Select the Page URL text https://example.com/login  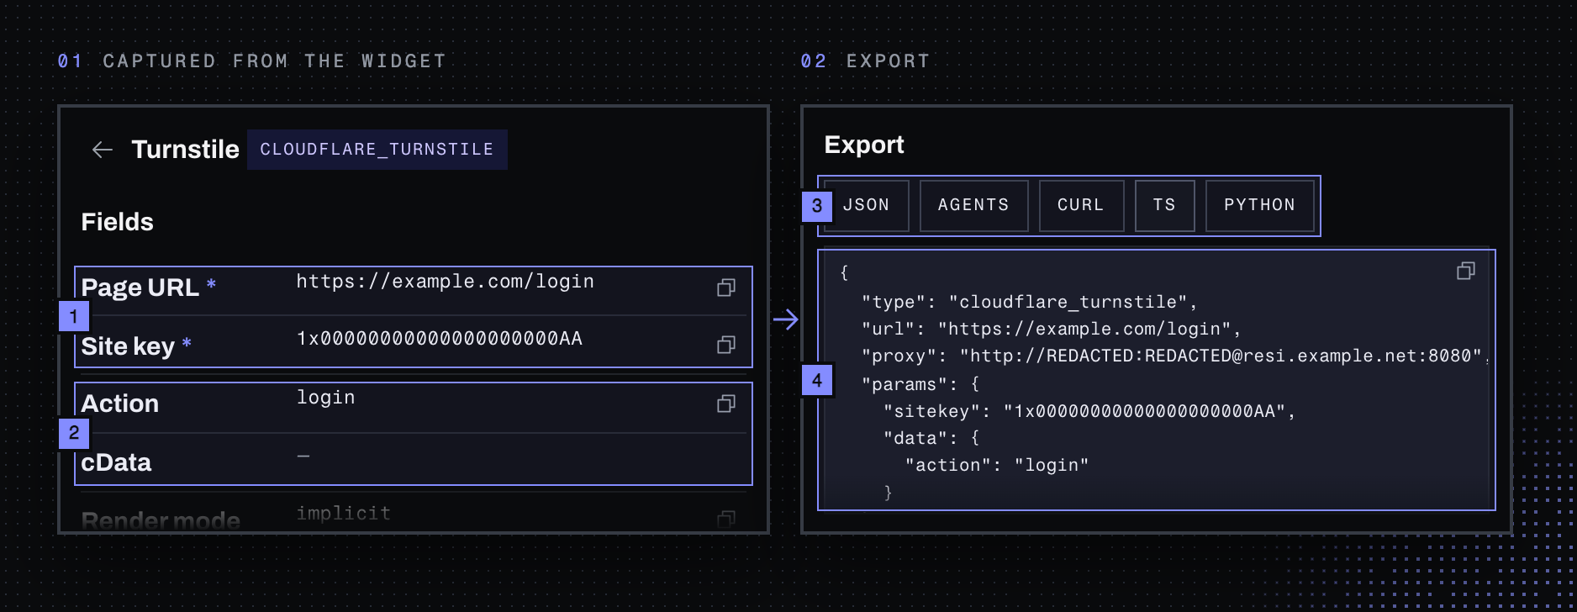click(446, 282)
